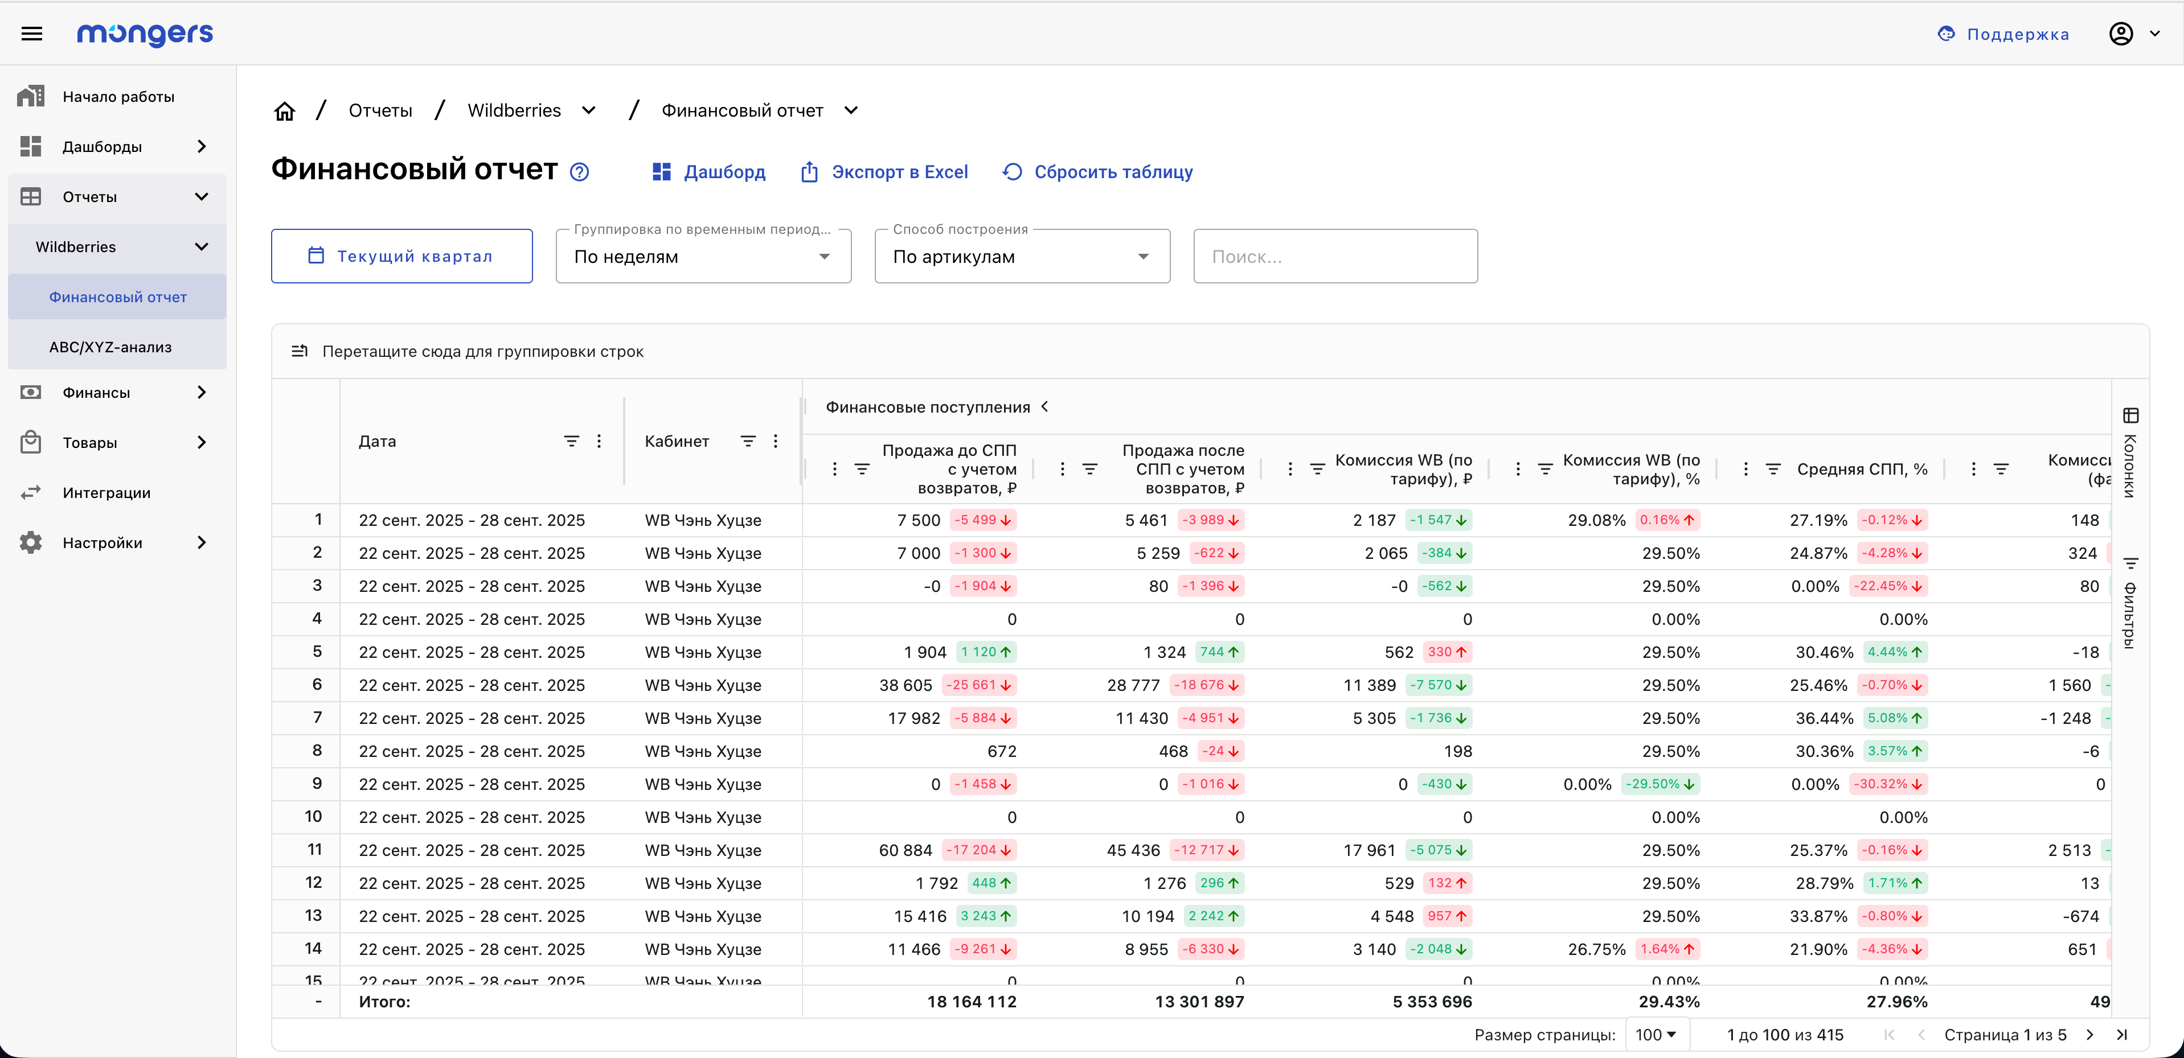
Task: Open three-dot menu in Кабинет column
Action: [775, 441]
